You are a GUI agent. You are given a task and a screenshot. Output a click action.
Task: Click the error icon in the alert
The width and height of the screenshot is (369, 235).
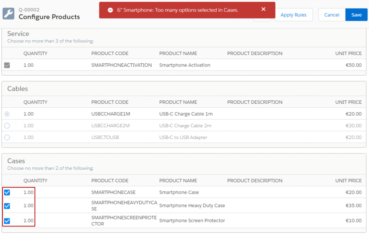pyautogui.click(x=110, y=10)
